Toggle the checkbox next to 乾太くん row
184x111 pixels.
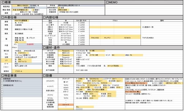click(x=2, y=81)
